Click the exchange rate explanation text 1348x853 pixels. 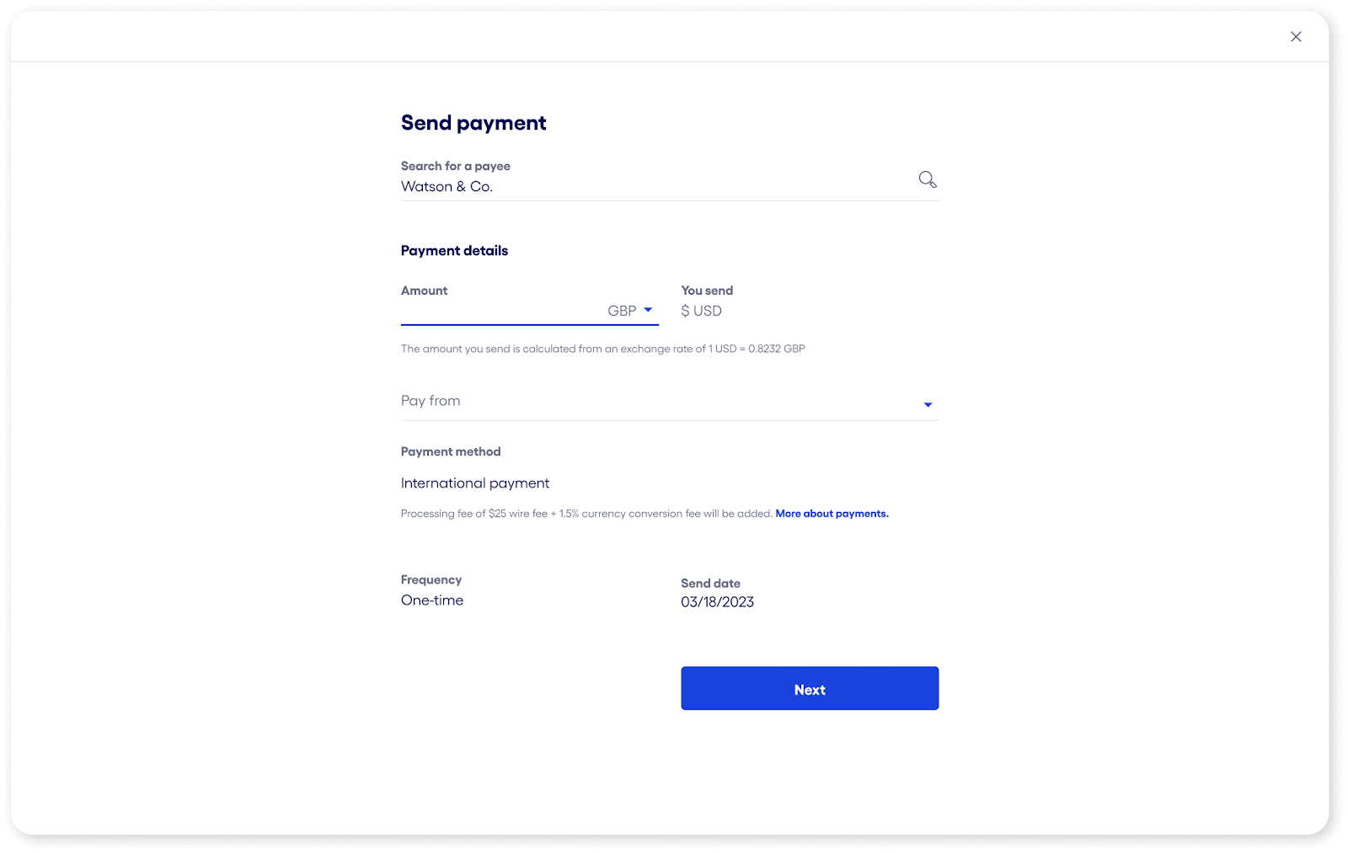click(x=602, y=348)
